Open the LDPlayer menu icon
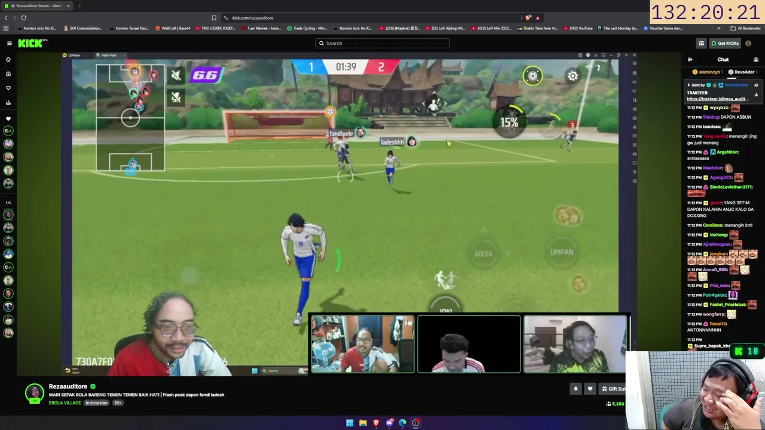The width and height of the screenshot is (765, 430). coord(595,55)
